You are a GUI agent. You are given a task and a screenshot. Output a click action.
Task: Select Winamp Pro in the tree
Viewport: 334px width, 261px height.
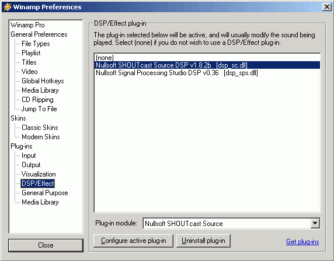coord(27,25)
